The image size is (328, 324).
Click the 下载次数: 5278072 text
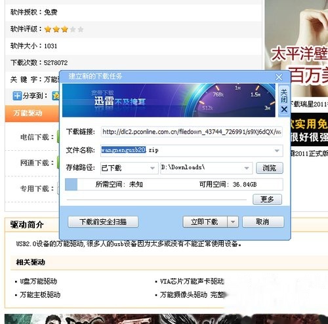[39, 63]
